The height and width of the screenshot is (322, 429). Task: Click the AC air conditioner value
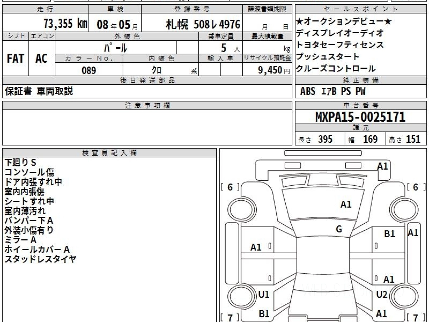(41, 59)
